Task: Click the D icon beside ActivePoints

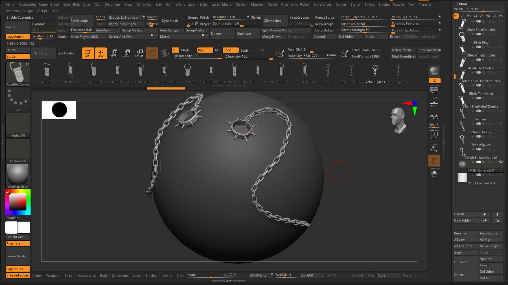Action: (x=344, y=53)
